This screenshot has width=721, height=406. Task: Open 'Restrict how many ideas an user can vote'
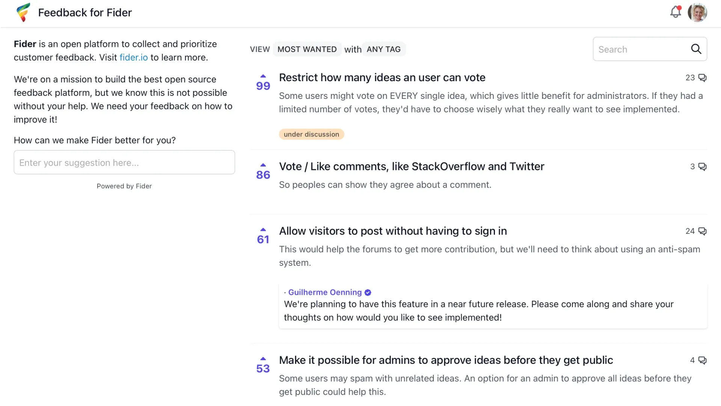[x=382, y=77]
